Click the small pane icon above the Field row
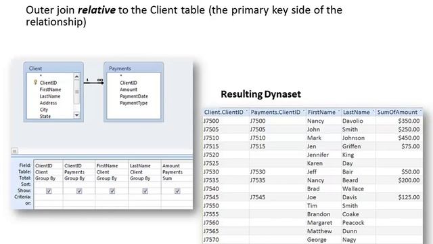Viewport: 433px width, 244px height. (14, 150)
